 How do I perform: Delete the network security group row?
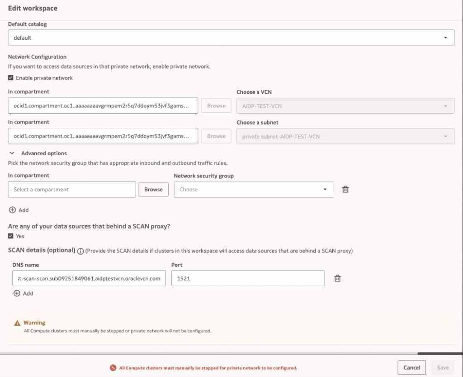[x=345, y=190]
